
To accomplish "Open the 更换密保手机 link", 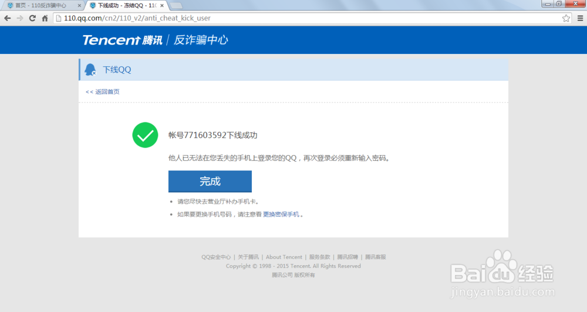I will (281, 214).
